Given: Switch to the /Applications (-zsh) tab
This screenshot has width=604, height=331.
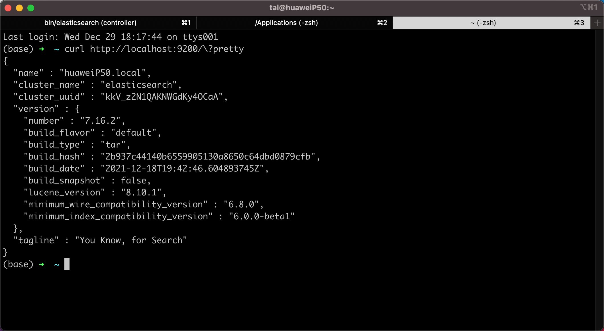Looking at the screenshot, I should coord(286,23).
